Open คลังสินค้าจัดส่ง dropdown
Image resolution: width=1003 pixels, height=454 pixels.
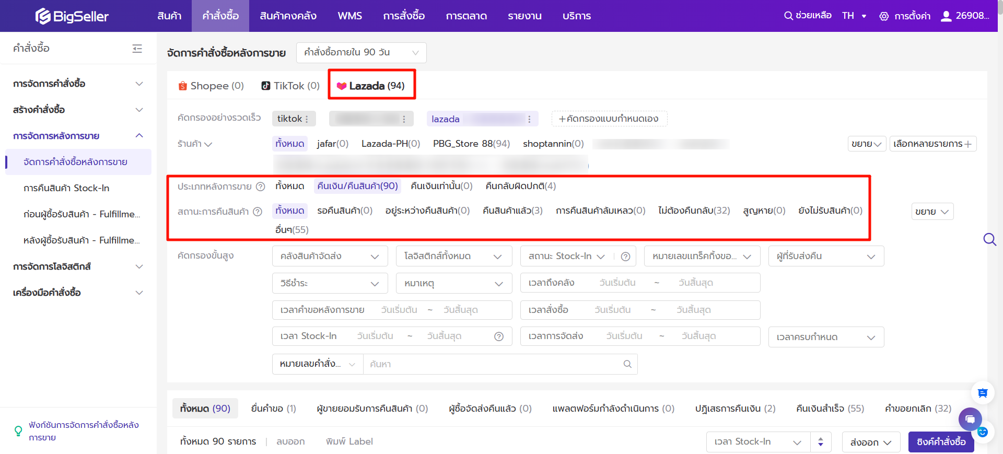pyautogui.click(x=330, y=256)
